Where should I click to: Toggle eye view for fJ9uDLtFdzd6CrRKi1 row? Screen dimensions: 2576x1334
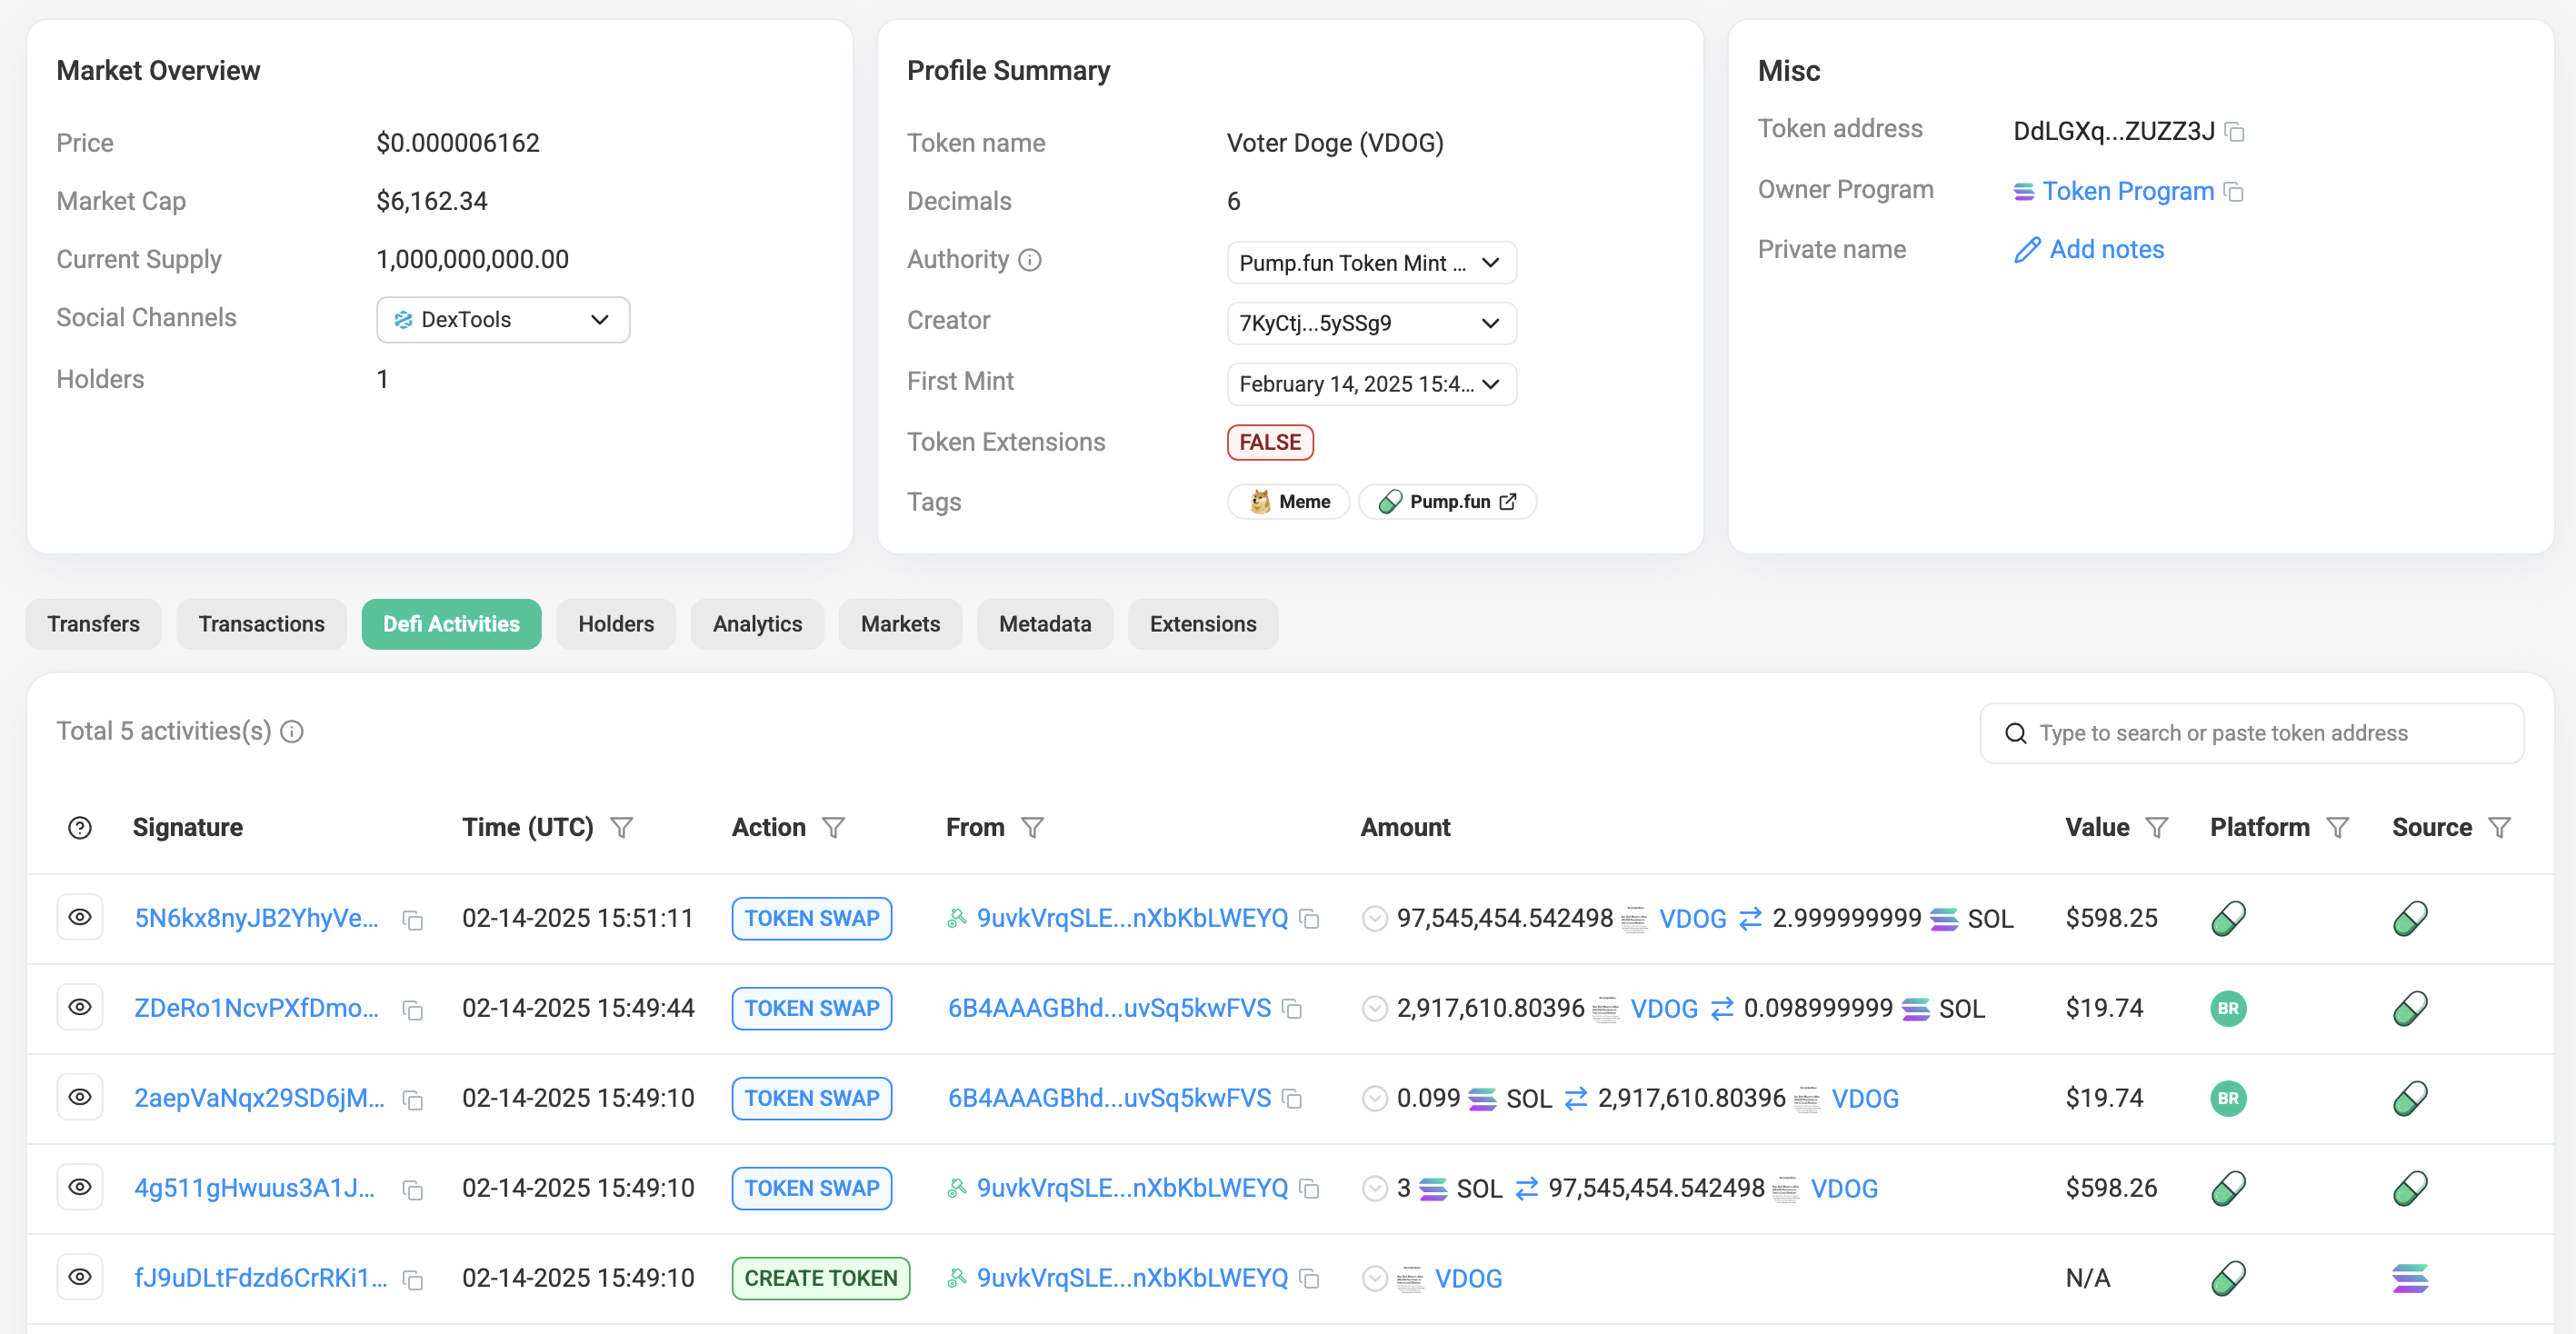click(x=80, y=1278)
